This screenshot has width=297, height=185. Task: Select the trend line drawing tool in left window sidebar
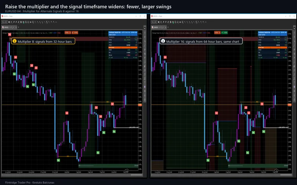click(145, 45)
